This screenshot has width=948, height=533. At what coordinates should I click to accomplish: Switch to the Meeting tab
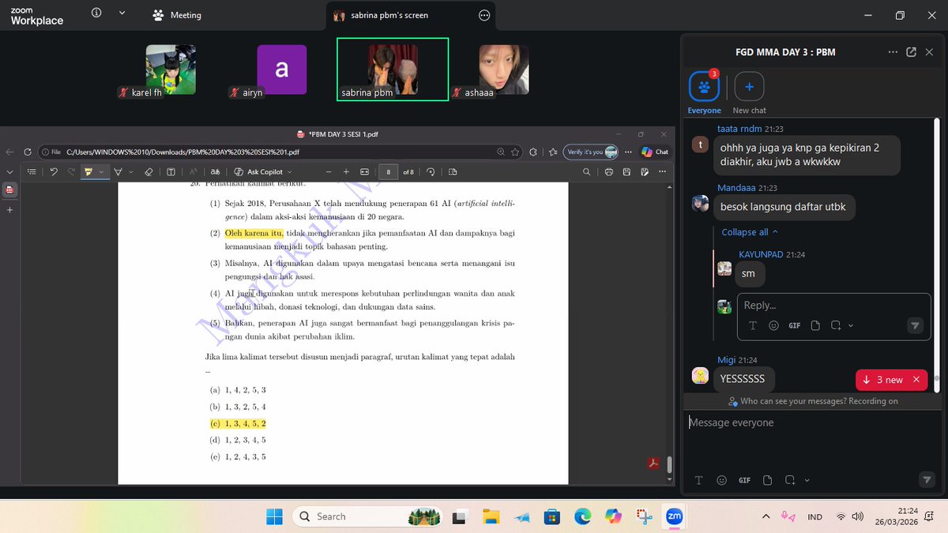[177, 15]
